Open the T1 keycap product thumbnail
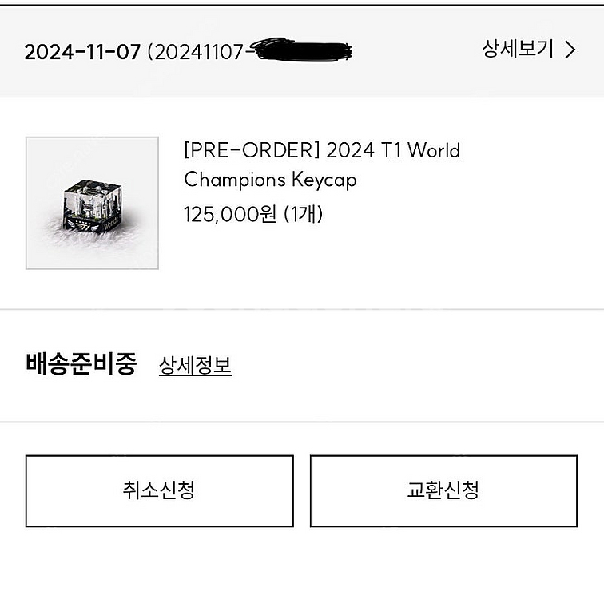 (92, 203)
